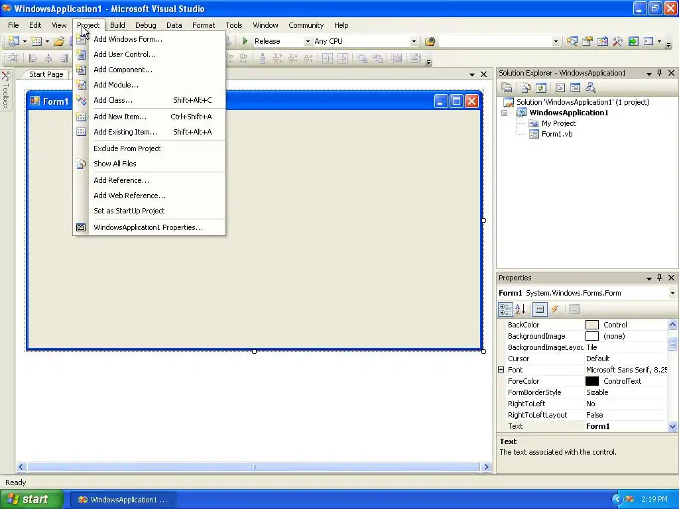Viewport: 679px width, 509px height.
Task: Choose Add Windows Form menu entry
Action: tap(149, 39)
